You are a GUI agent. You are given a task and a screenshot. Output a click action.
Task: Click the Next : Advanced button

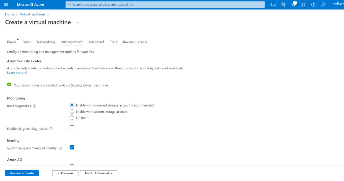98,173
